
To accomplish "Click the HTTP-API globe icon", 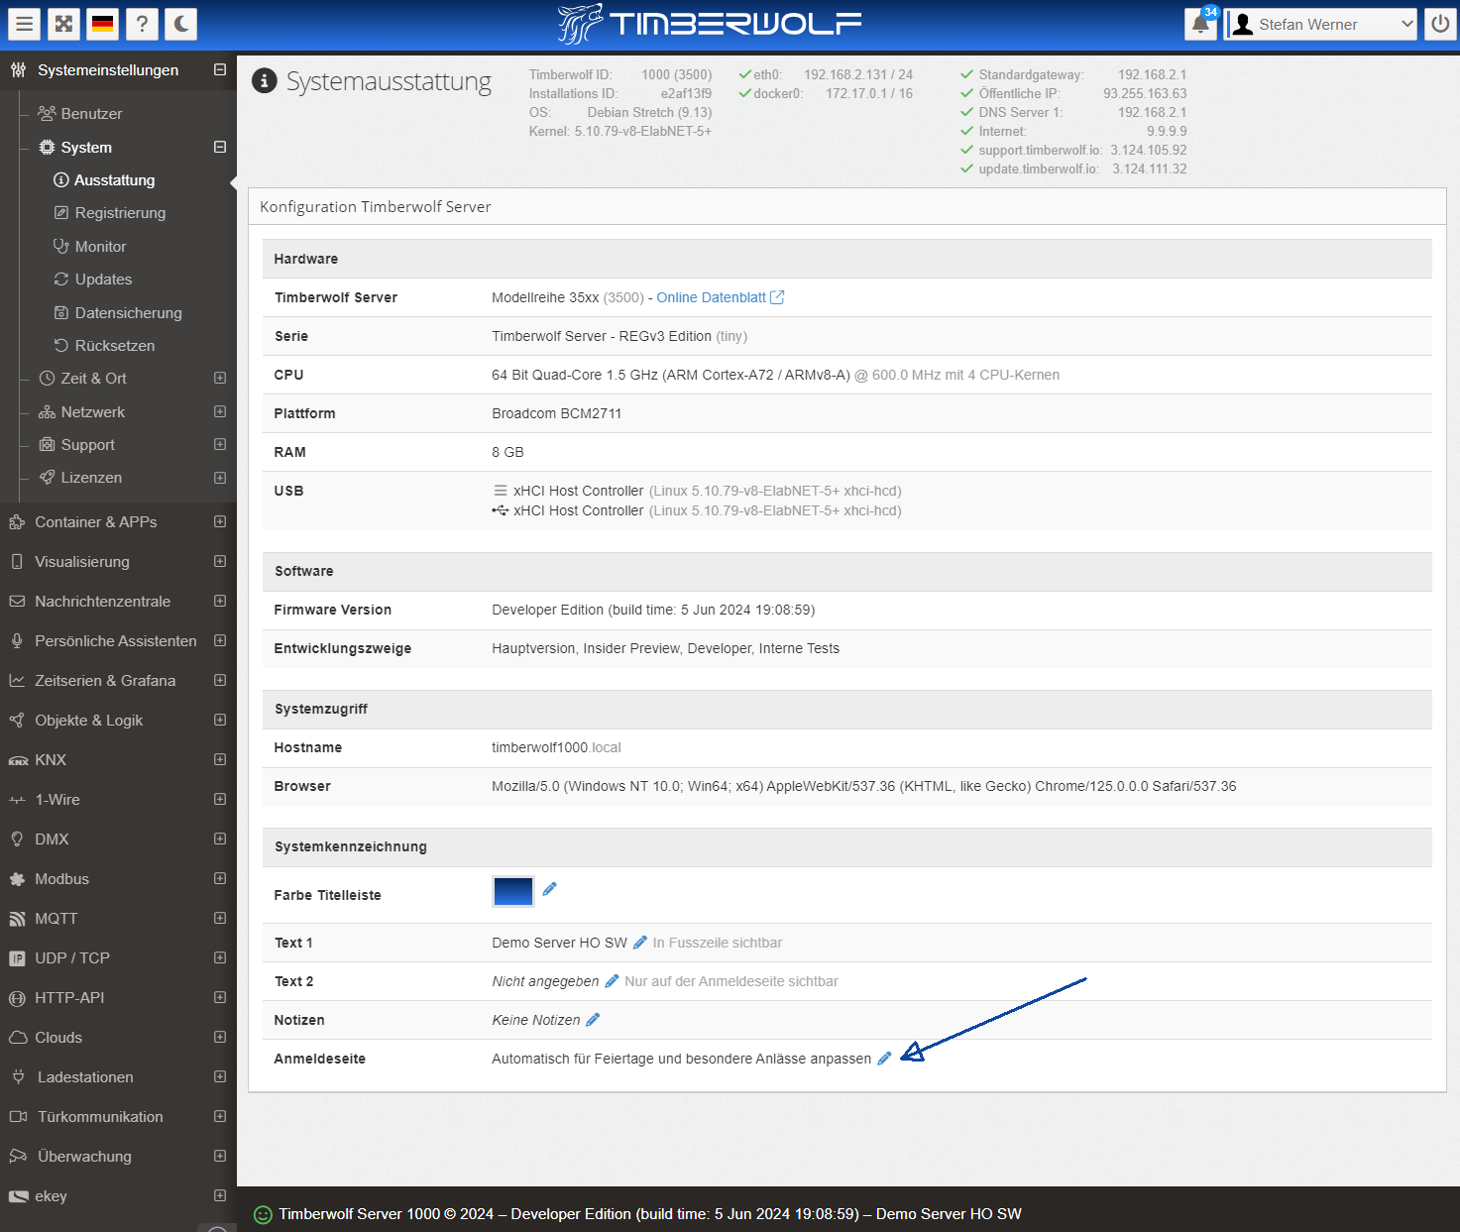I will click(17, 998).
